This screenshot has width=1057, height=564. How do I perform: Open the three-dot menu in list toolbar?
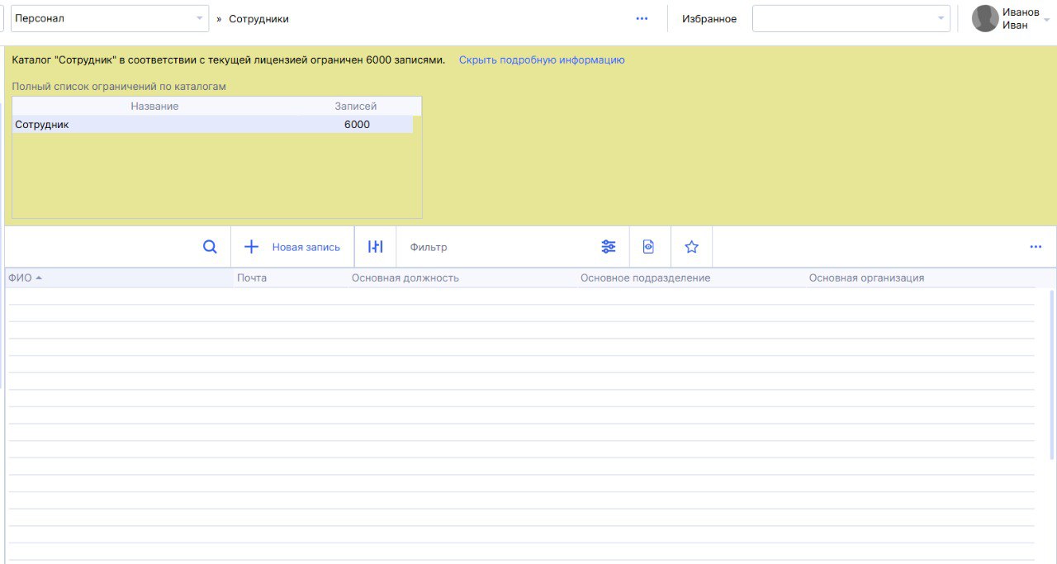[1036, 247]
